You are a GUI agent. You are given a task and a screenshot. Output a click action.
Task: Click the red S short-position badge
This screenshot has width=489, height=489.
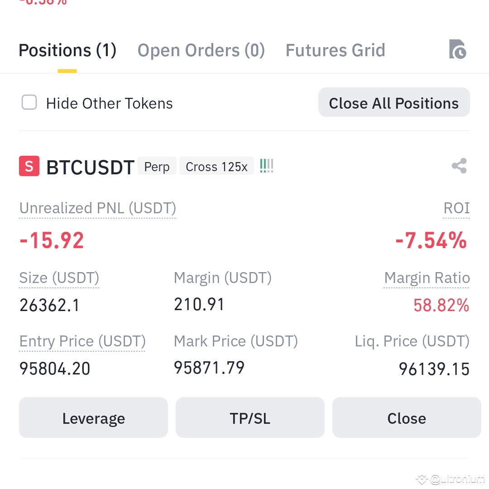29,166
